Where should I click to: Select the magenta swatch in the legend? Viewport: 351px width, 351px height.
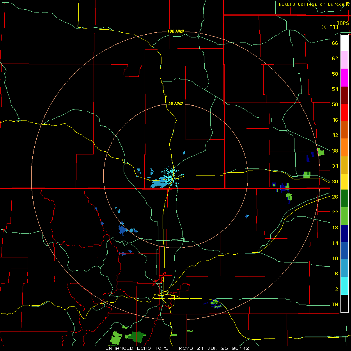344,78
